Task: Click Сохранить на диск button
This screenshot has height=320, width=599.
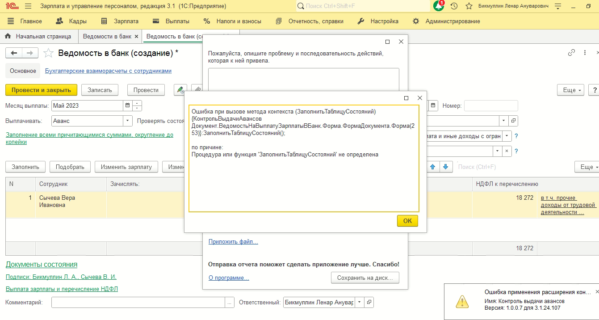Action: [x=365, y=278]
